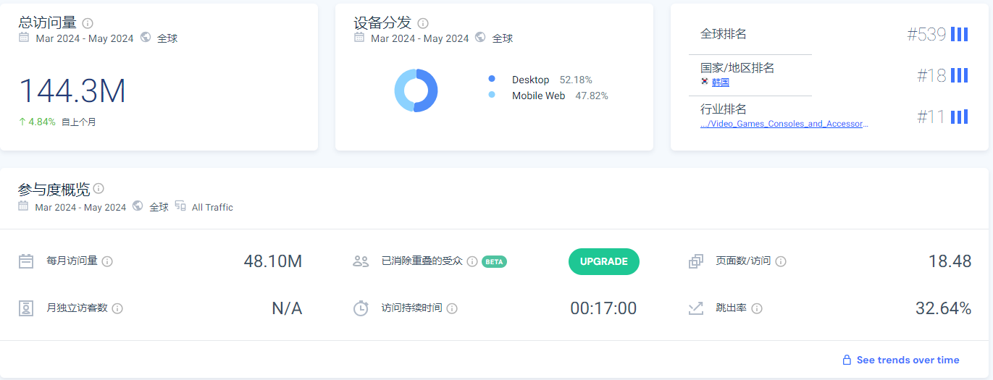993x380 pixels.
Task: Click bars icon next to #539
Action: pos(960,34)
